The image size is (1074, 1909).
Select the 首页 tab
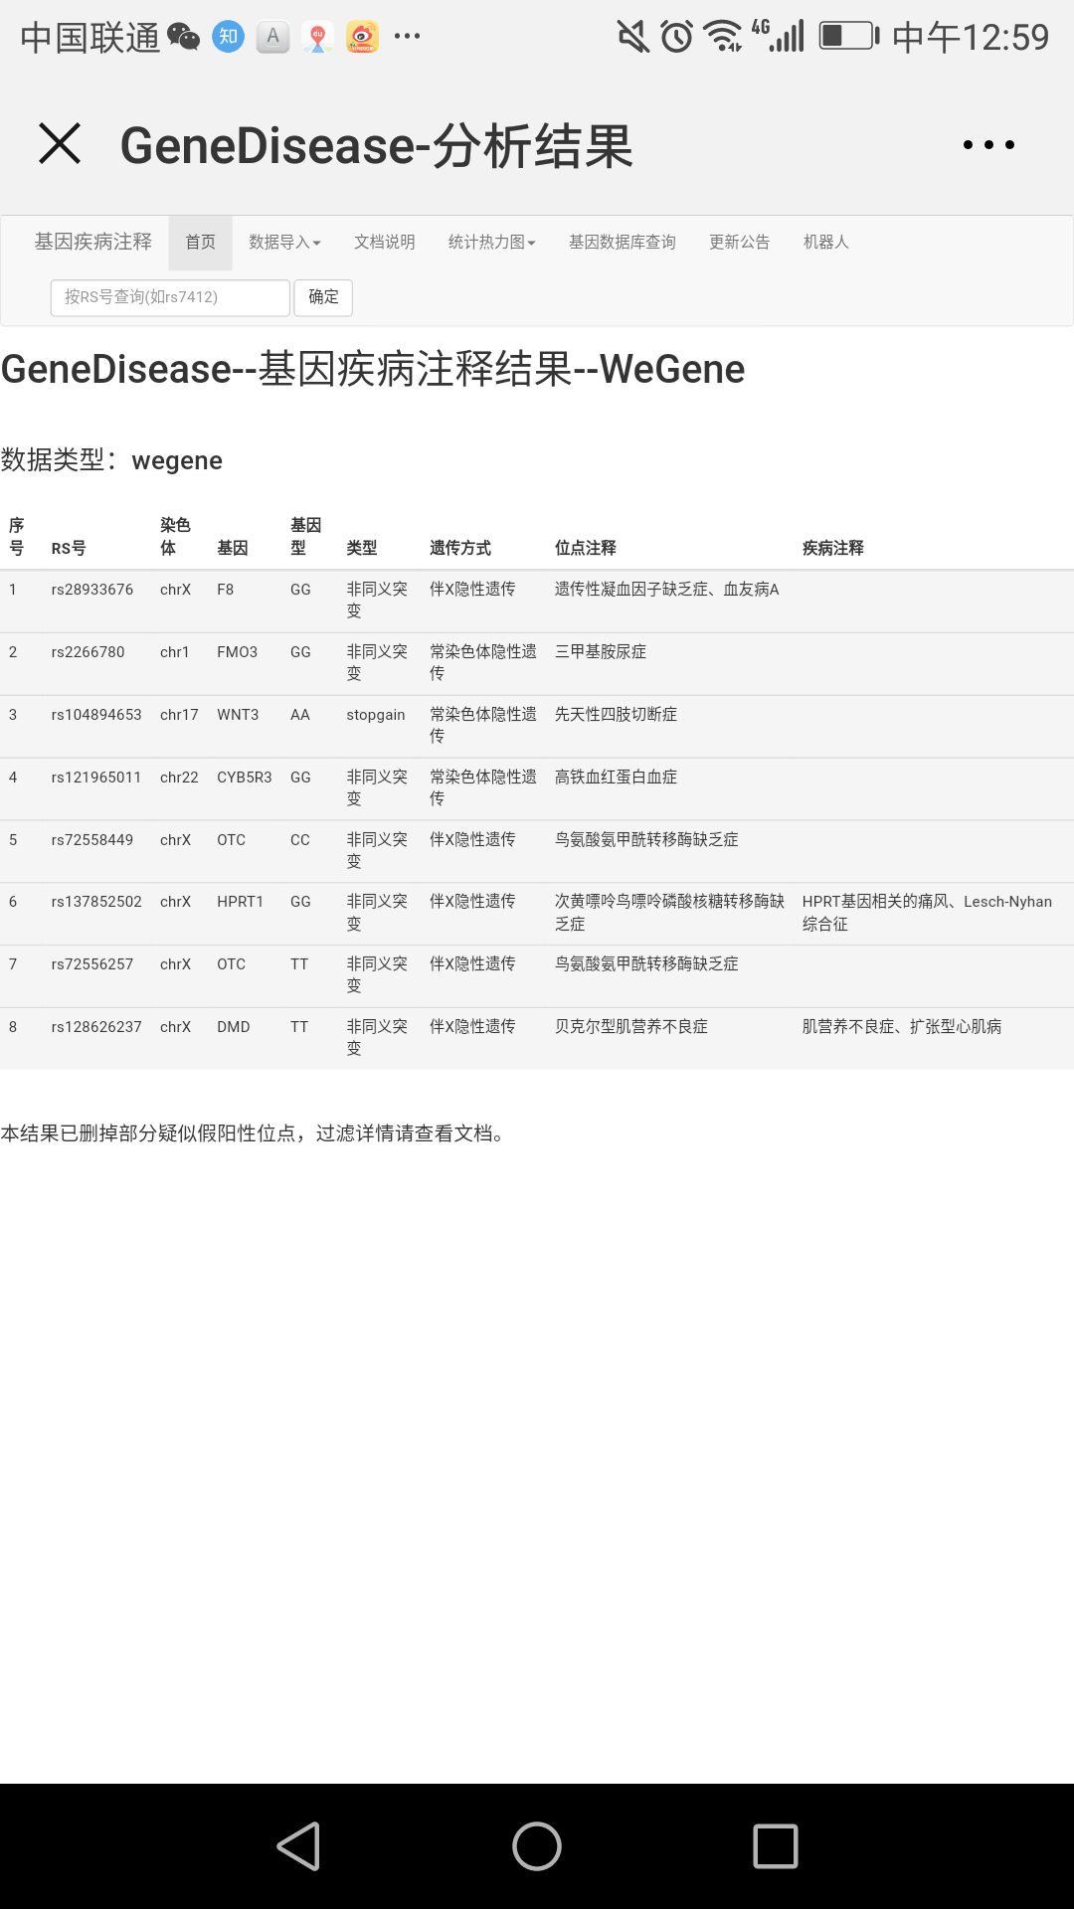coord(201,243)
